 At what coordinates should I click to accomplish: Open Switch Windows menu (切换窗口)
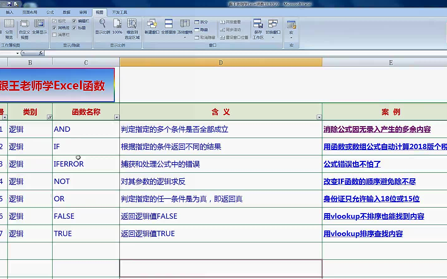[273, 29]
